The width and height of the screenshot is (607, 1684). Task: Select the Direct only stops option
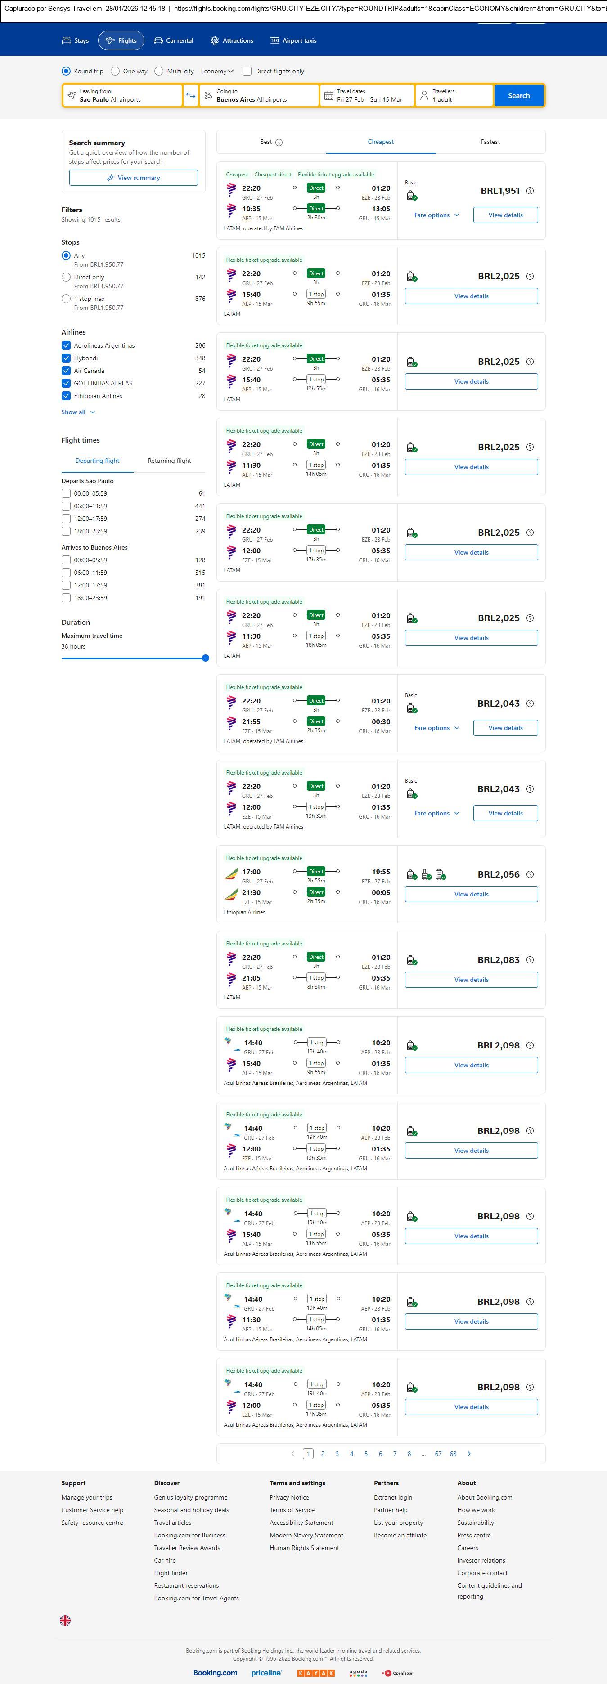point(66,277)
